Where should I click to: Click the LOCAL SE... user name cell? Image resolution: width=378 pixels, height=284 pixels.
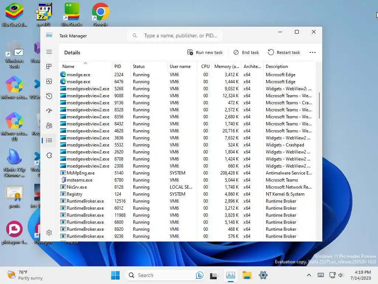pyautogui.click(x=181, y=187)
